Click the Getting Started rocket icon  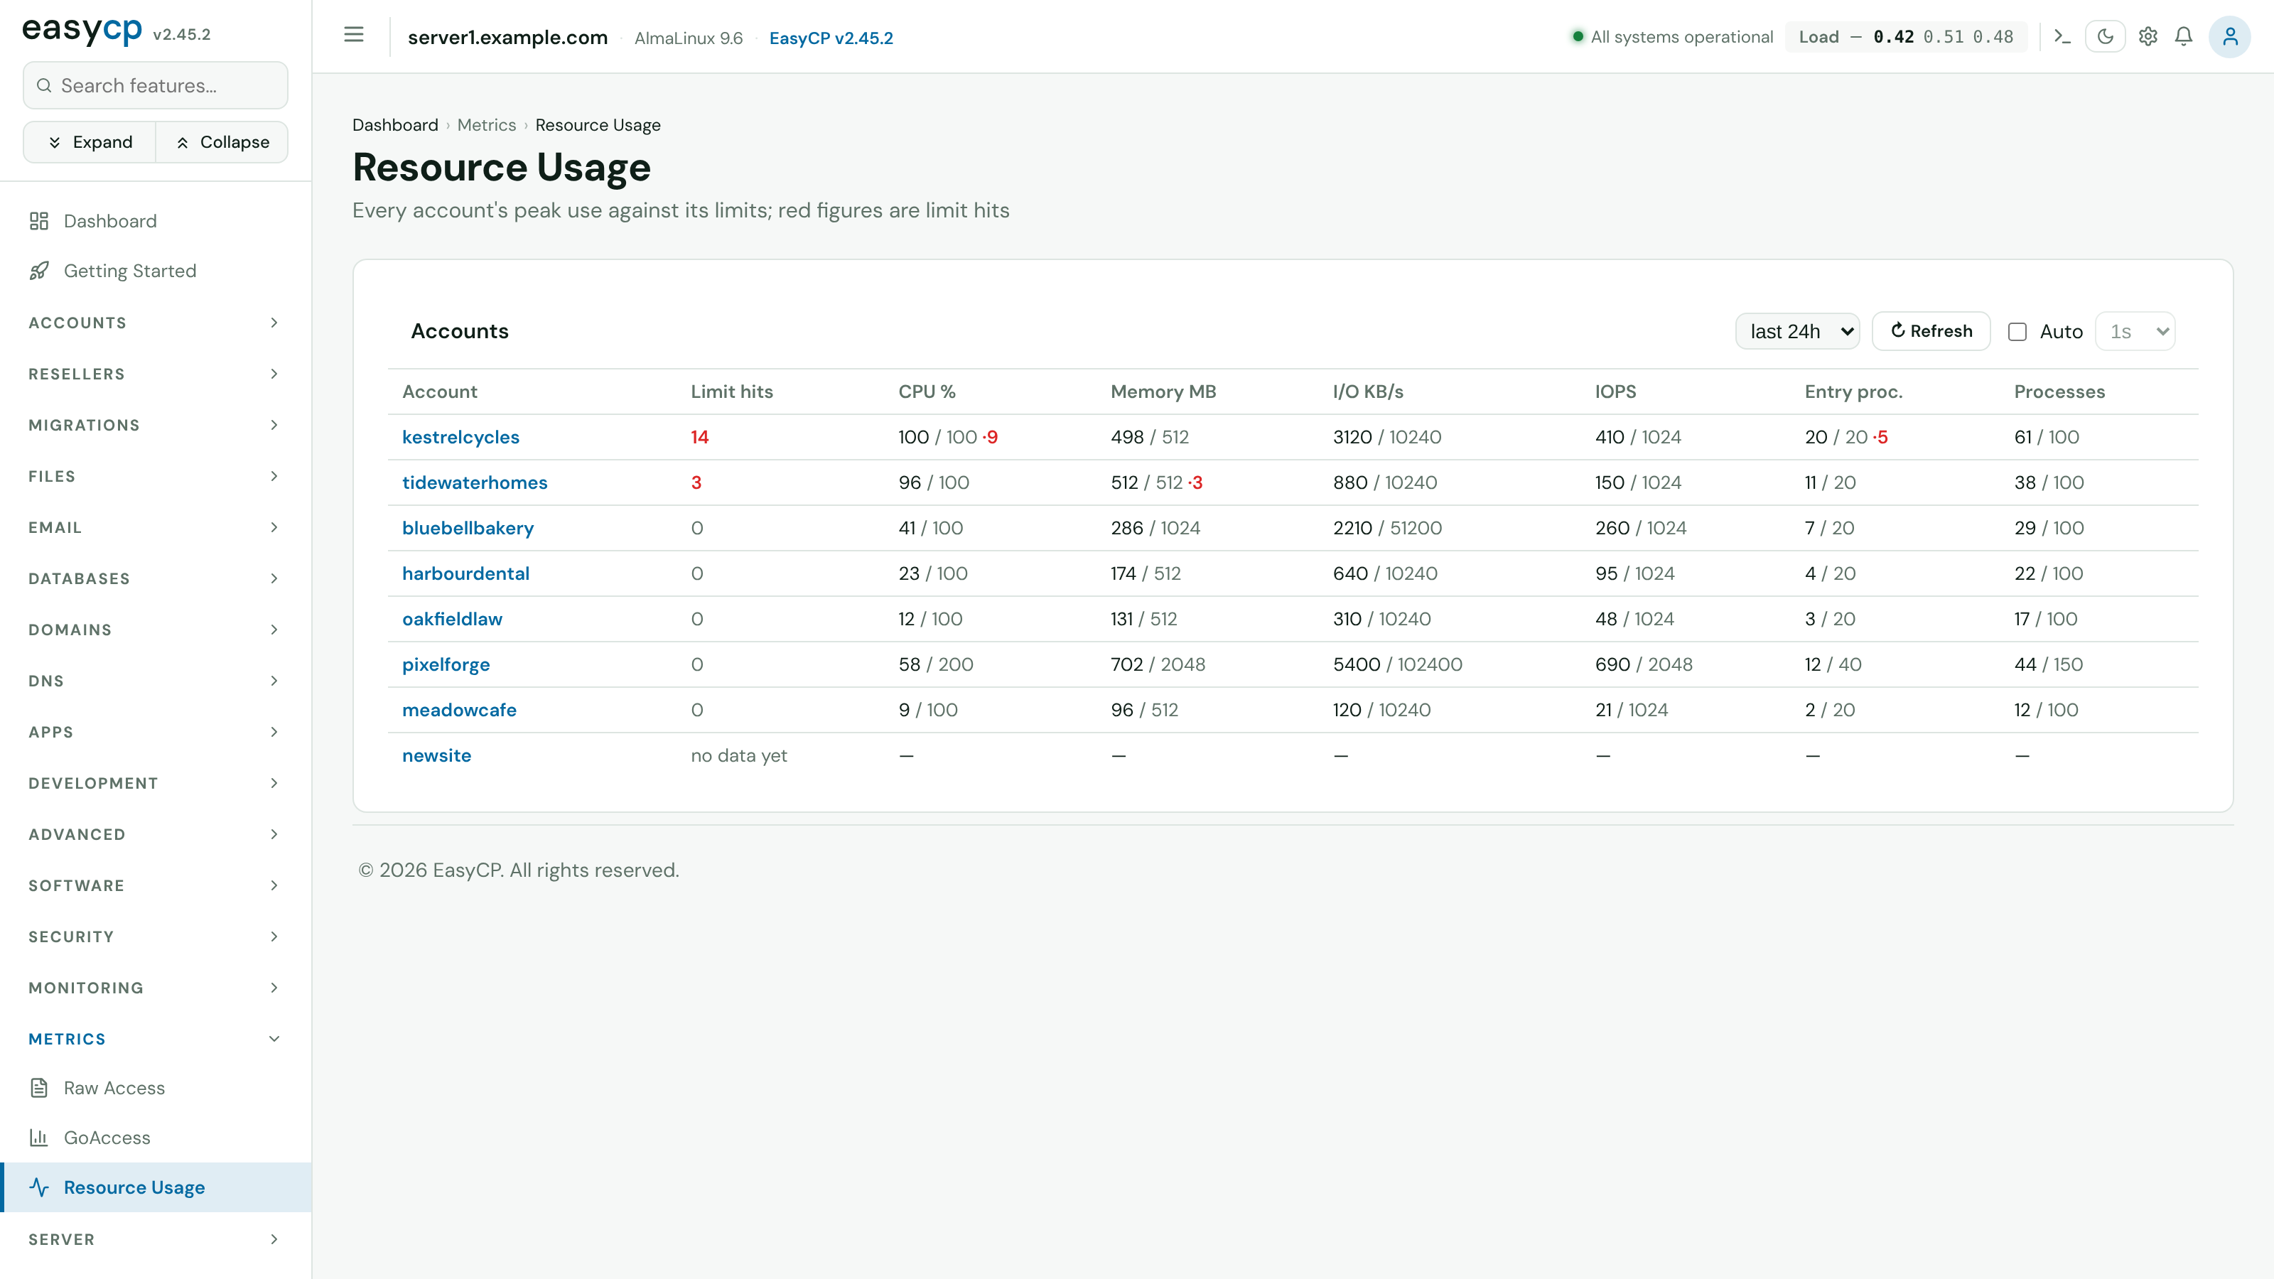pos(39,271)
